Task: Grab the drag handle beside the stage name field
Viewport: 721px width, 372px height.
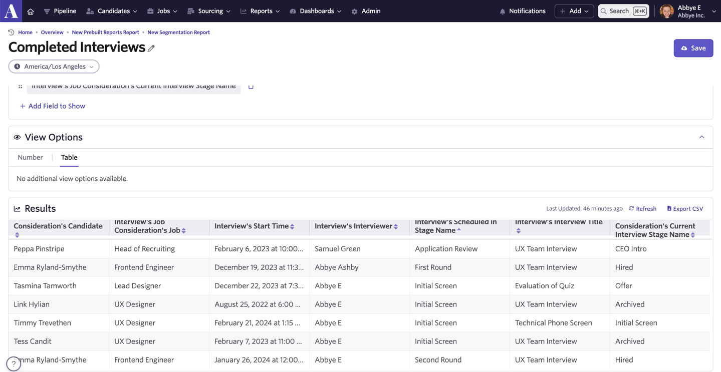Action: (x=20, y=87)
